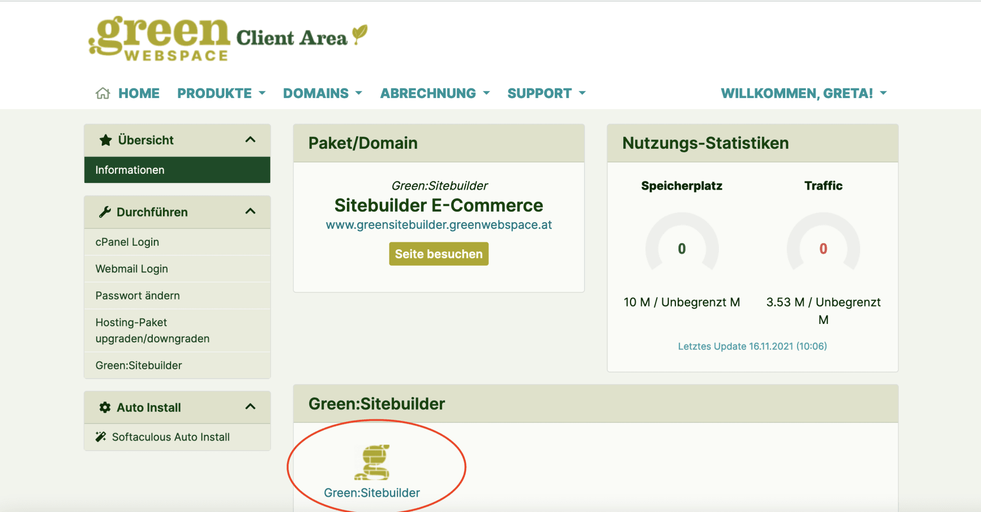981x512 pixels.
Task: Open Webmail Login
Action: click(x=177, y=269)
